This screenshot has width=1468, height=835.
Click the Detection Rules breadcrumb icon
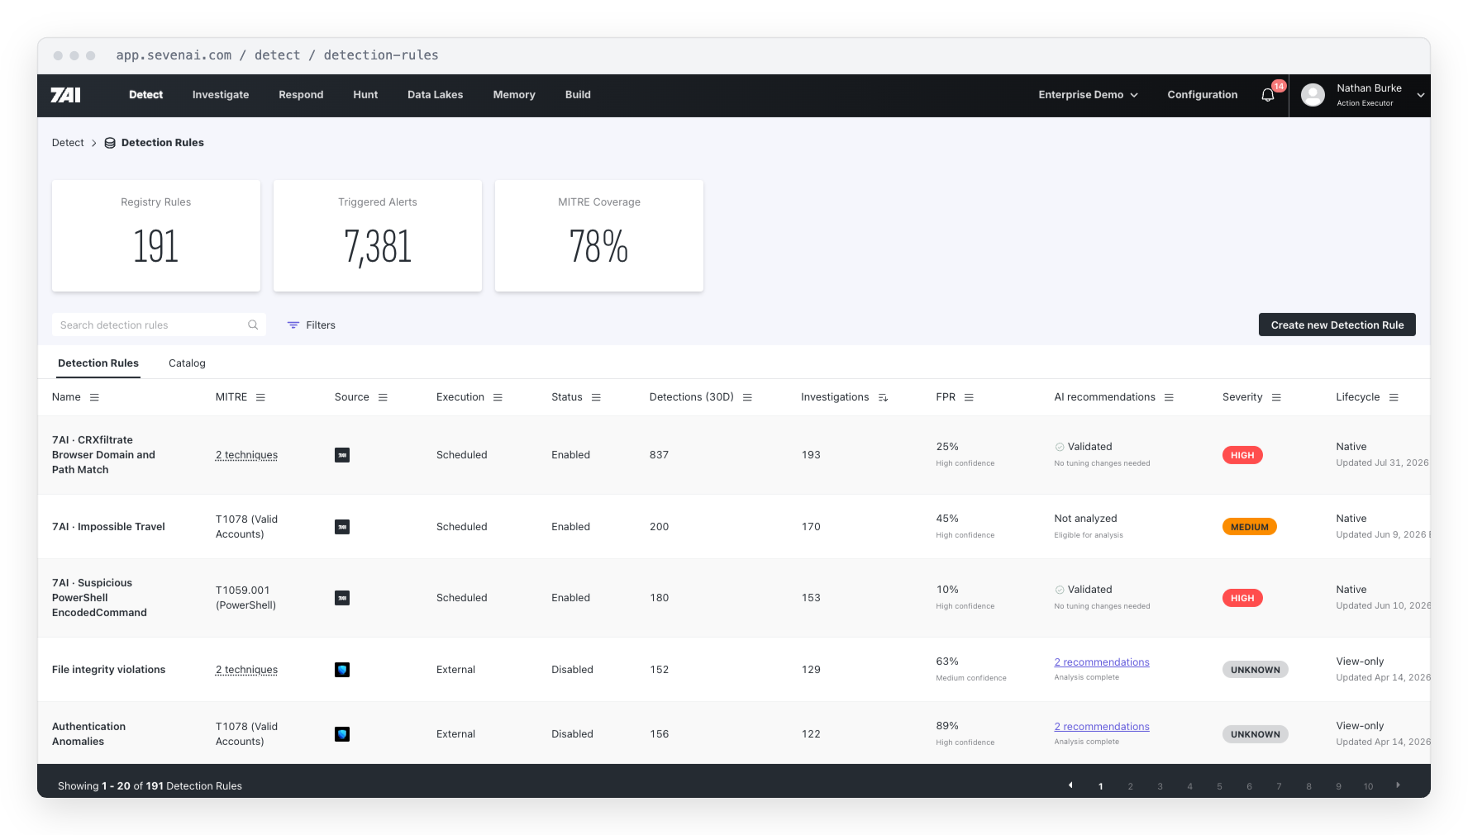110,143
